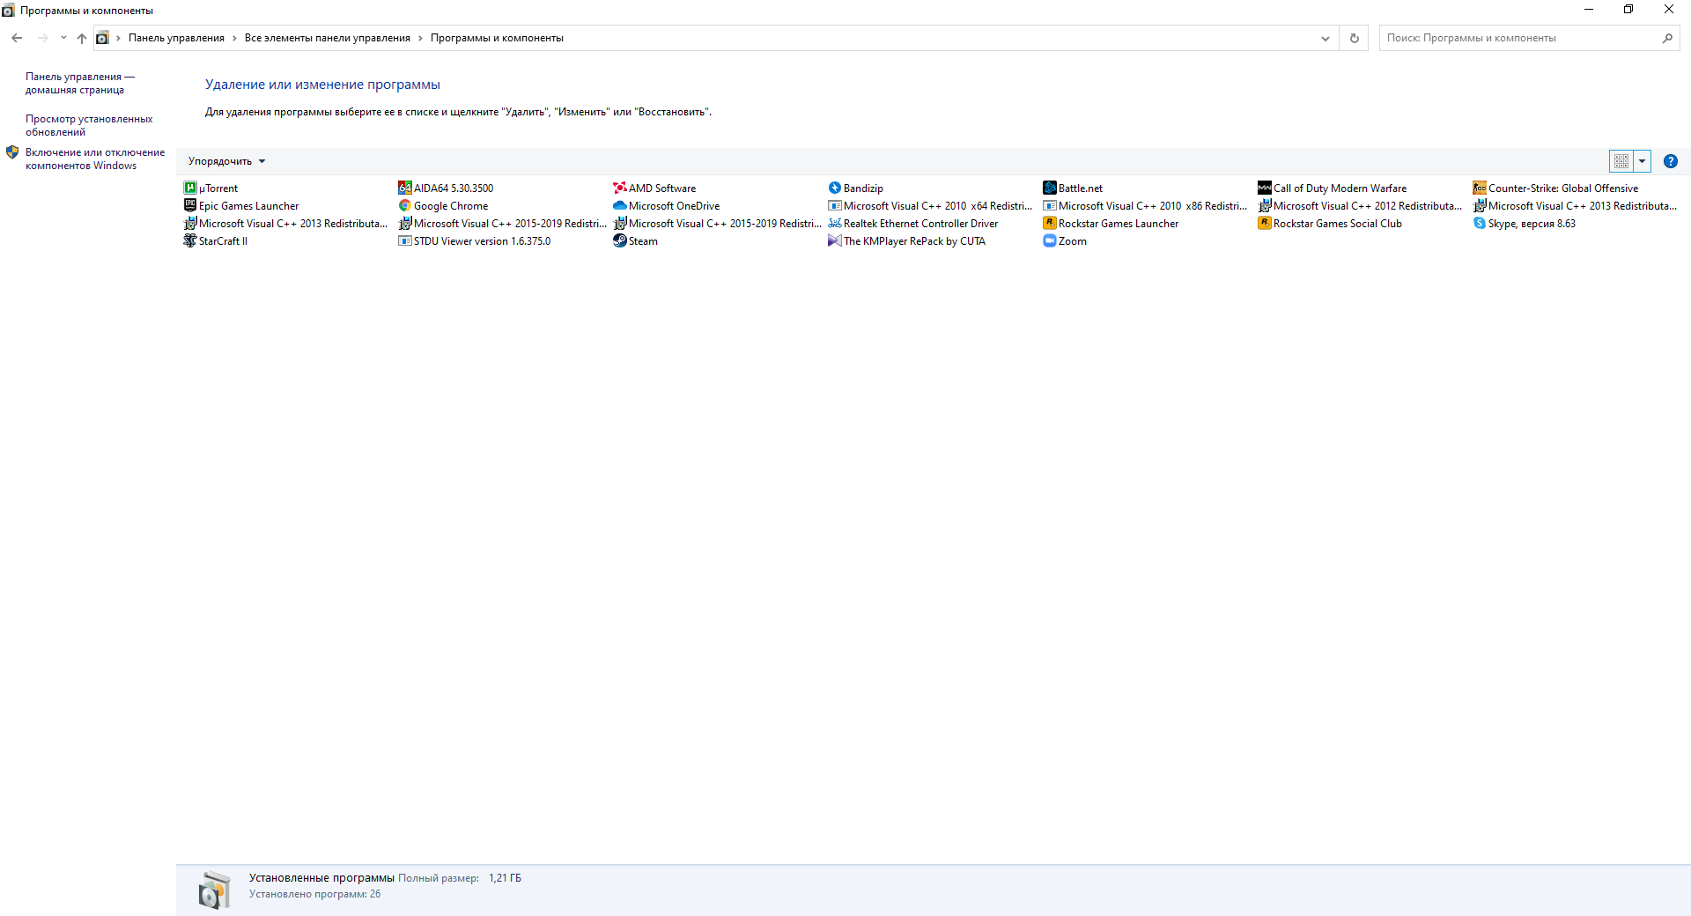Select the Bandizip program icon
Image resolution: width=1691 pixels, height=916 pixels.
coord(835,188)
